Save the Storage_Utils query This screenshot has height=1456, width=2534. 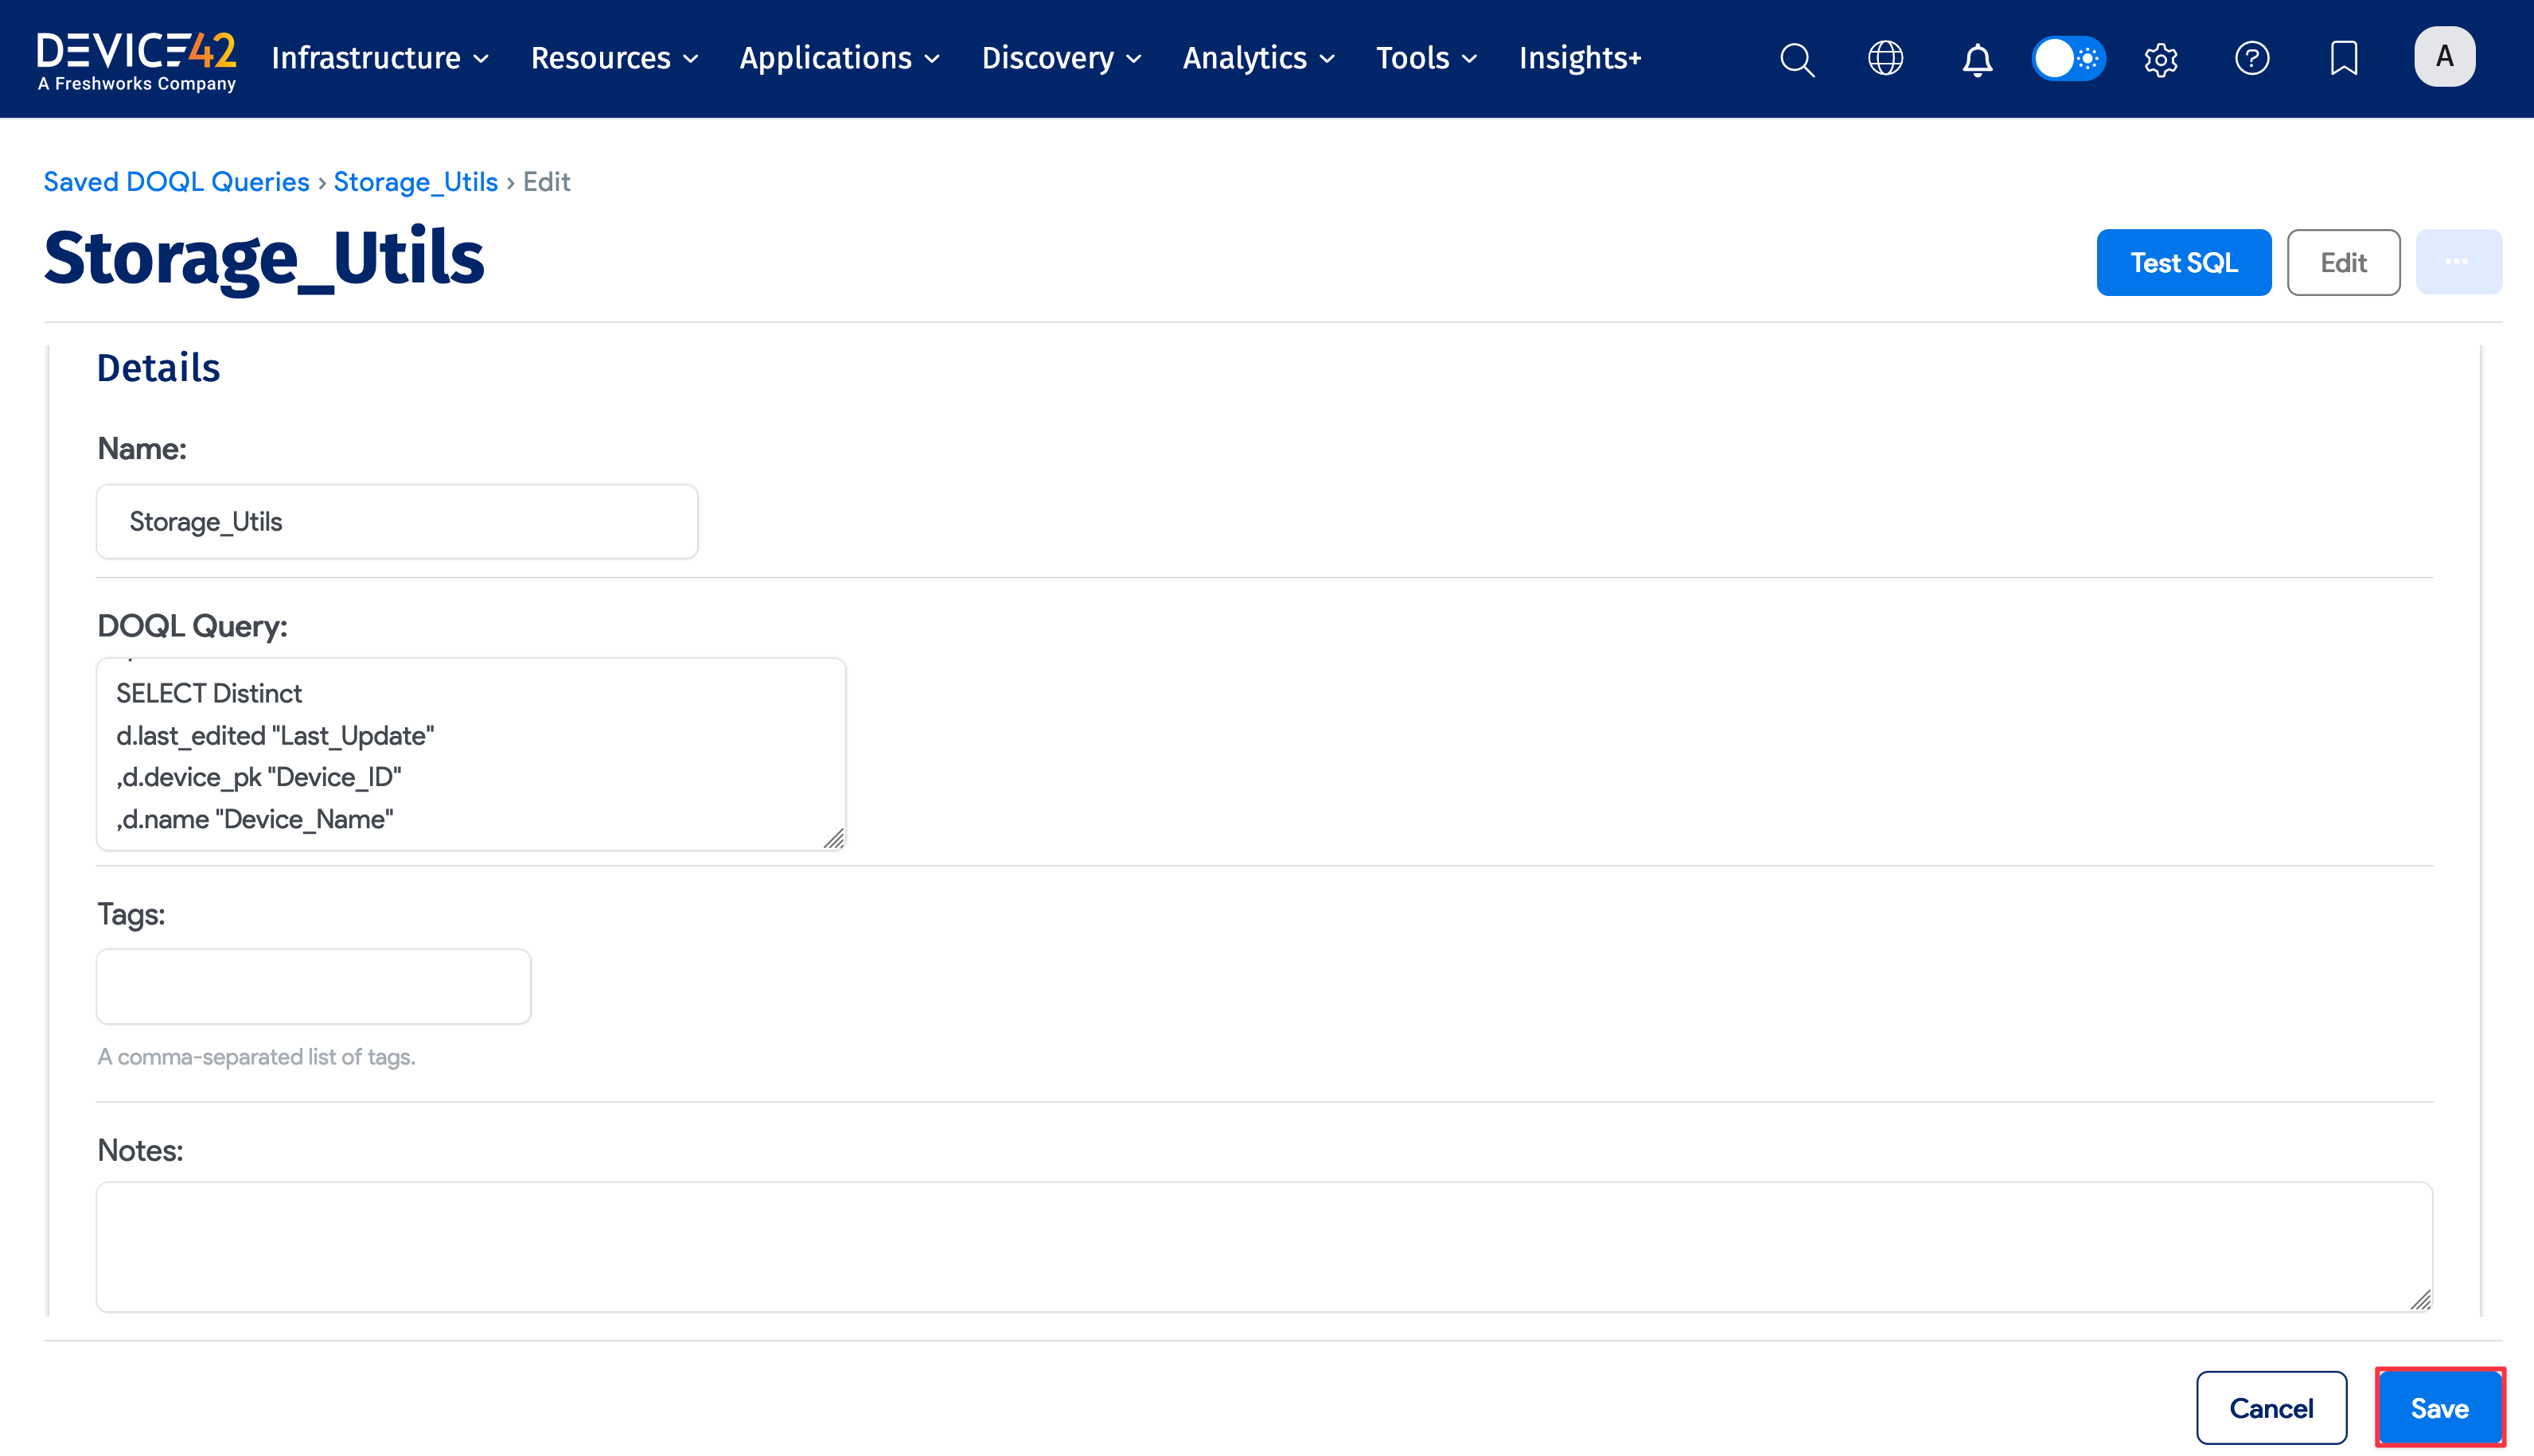[2439, 1407]
